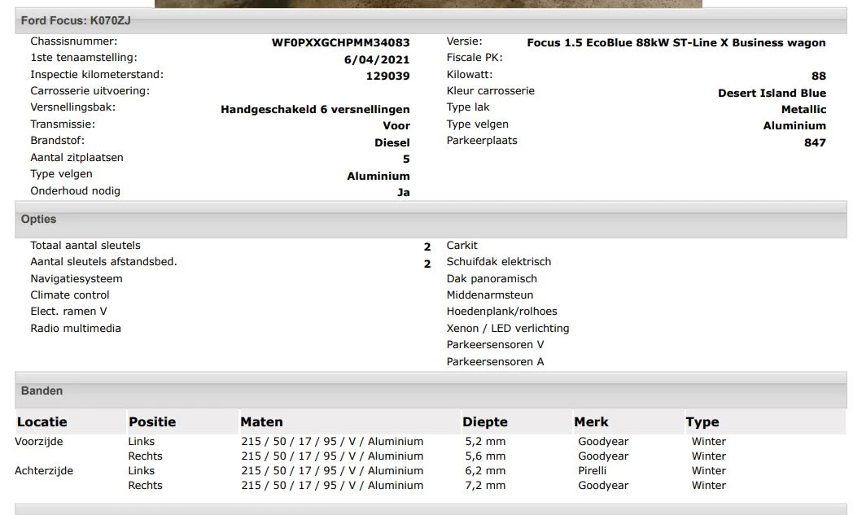The width and height of the screenshot is (862, 515).
Task: Select the Merk column header
Action: (591, 421)
